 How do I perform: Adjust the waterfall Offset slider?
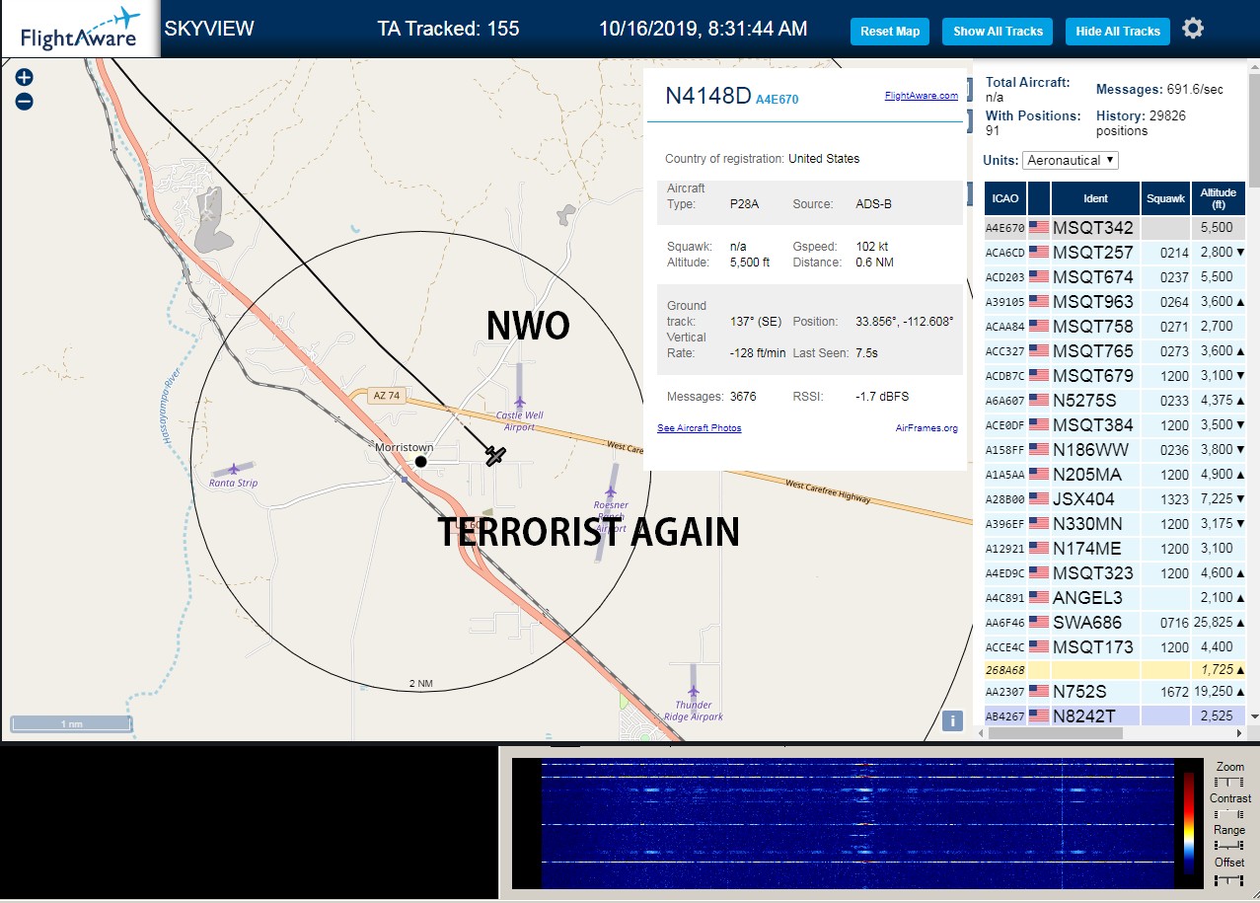(1229, 879)
